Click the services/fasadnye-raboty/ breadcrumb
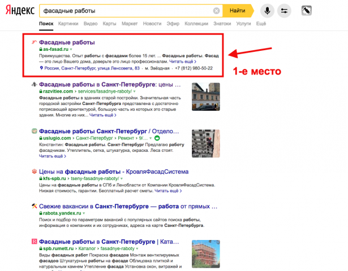This screenshot has height=271, width=348. point(105,91)
